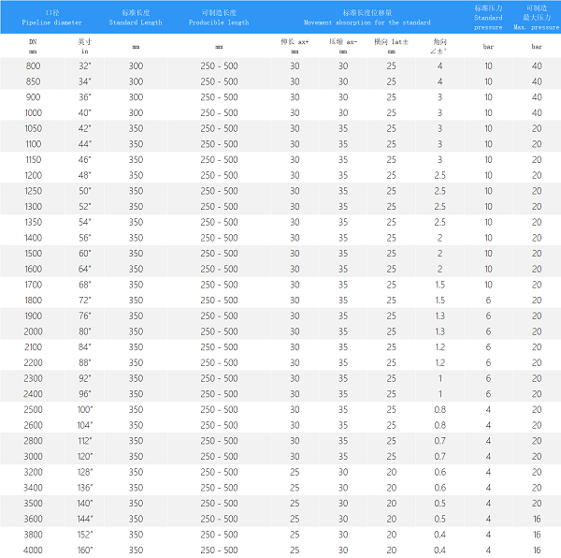Screen dimensions: 561x558
Task: Click max pressure 40 in DN 900 row
Action: (537, 97)
